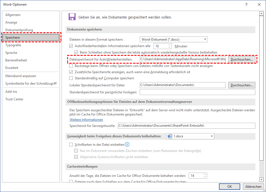Click the help question mark icon
Image resolution: width=266 pixels, height=192 pixels.
click(x=246, y=4)
